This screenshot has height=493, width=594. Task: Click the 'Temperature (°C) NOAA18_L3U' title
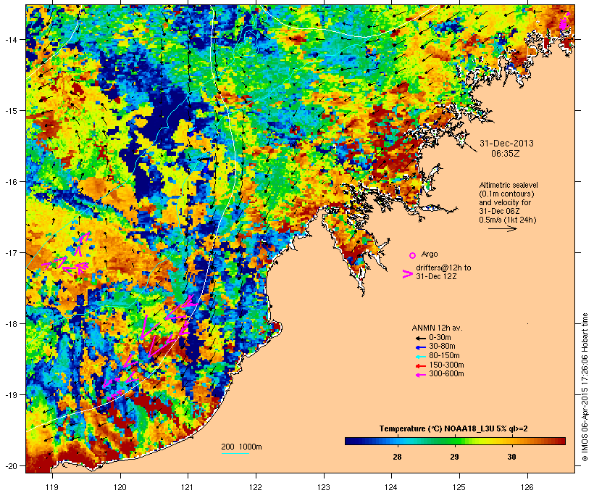(x=431, y=429)
